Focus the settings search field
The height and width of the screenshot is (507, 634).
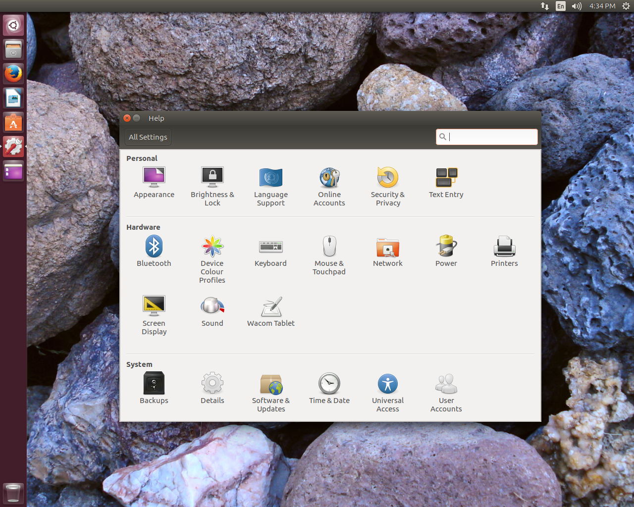coord(487,137)
